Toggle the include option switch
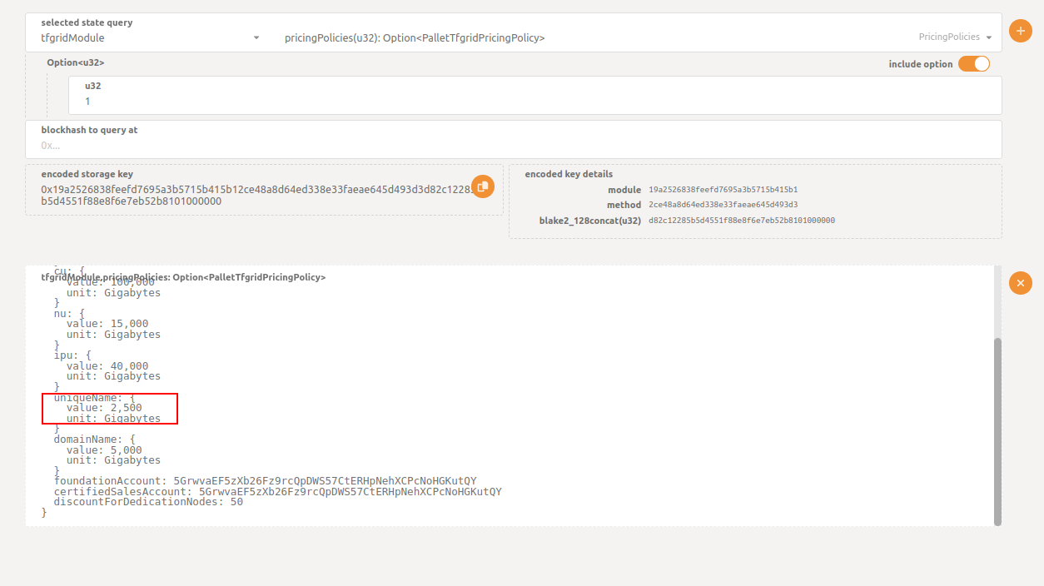The width and height of the screenshot is (1044, 586). (x=973, y=64)
